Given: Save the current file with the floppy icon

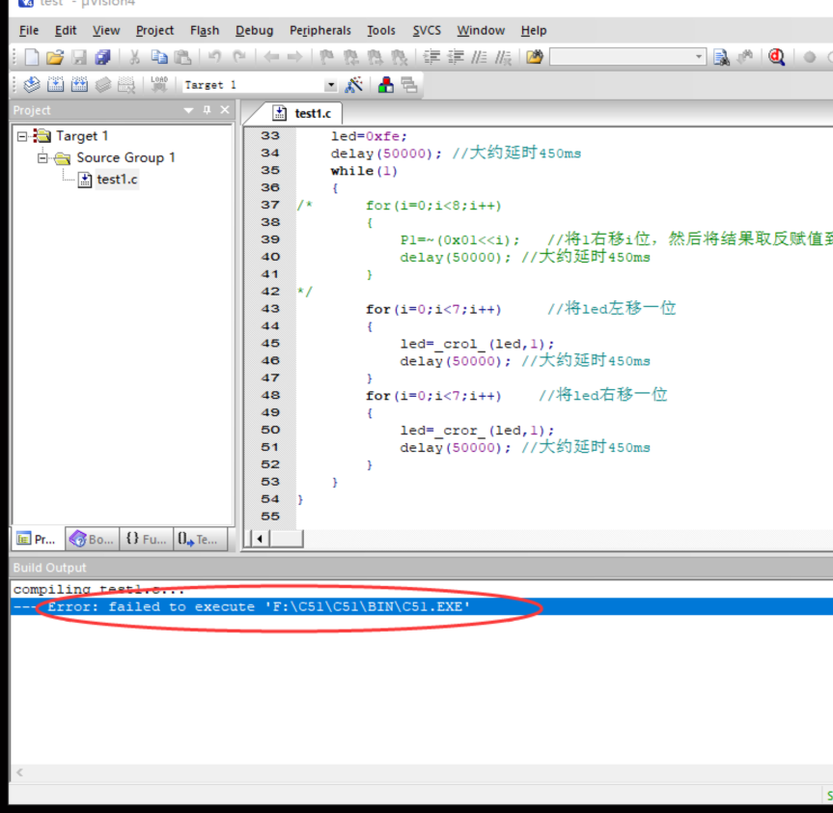Looking at the screenshot, I should tap(79, 57).
